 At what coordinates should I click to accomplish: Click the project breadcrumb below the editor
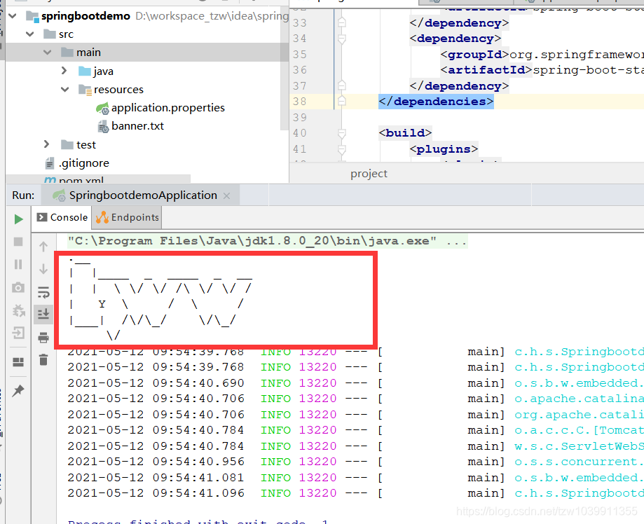368,173
